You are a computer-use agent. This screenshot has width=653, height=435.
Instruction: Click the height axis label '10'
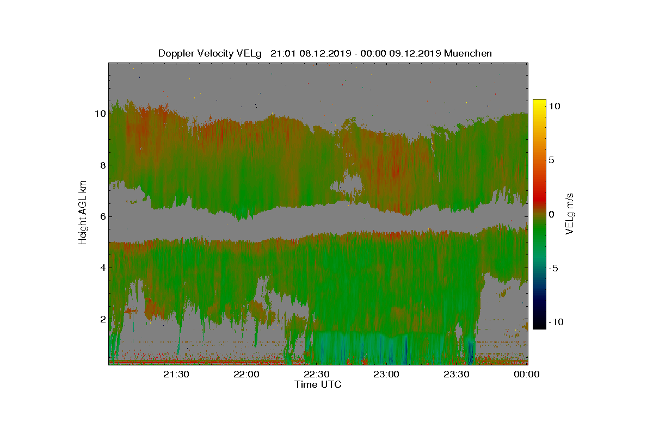pos(99,114)
